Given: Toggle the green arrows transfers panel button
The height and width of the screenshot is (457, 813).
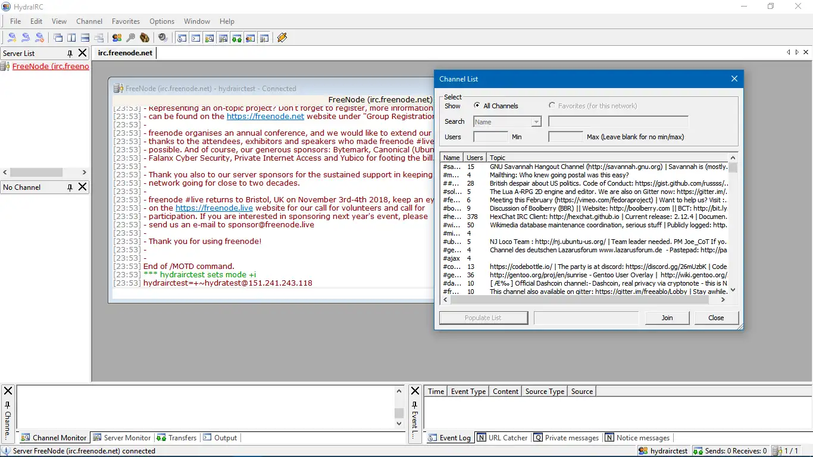Looking at the screenshot, I should click(x=237, y=37).
